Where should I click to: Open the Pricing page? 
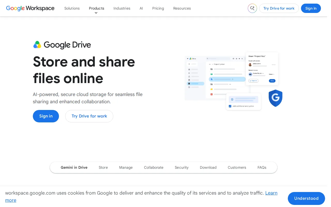click(x=158, y=8)
